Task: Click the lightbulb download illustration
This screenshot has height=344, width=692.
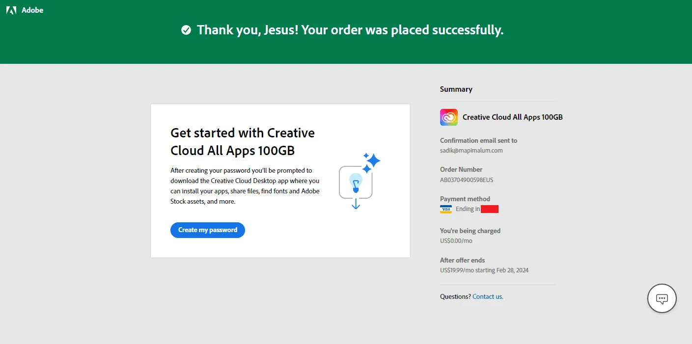Action: click(x=360, y=181)
